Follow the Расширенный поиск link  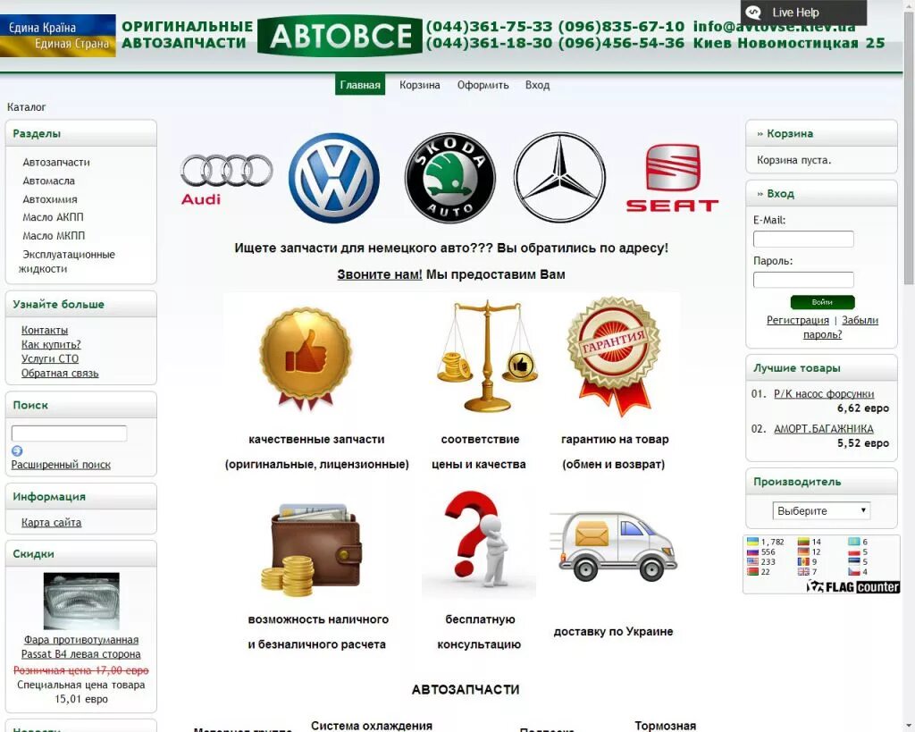(x=59, y=464)
